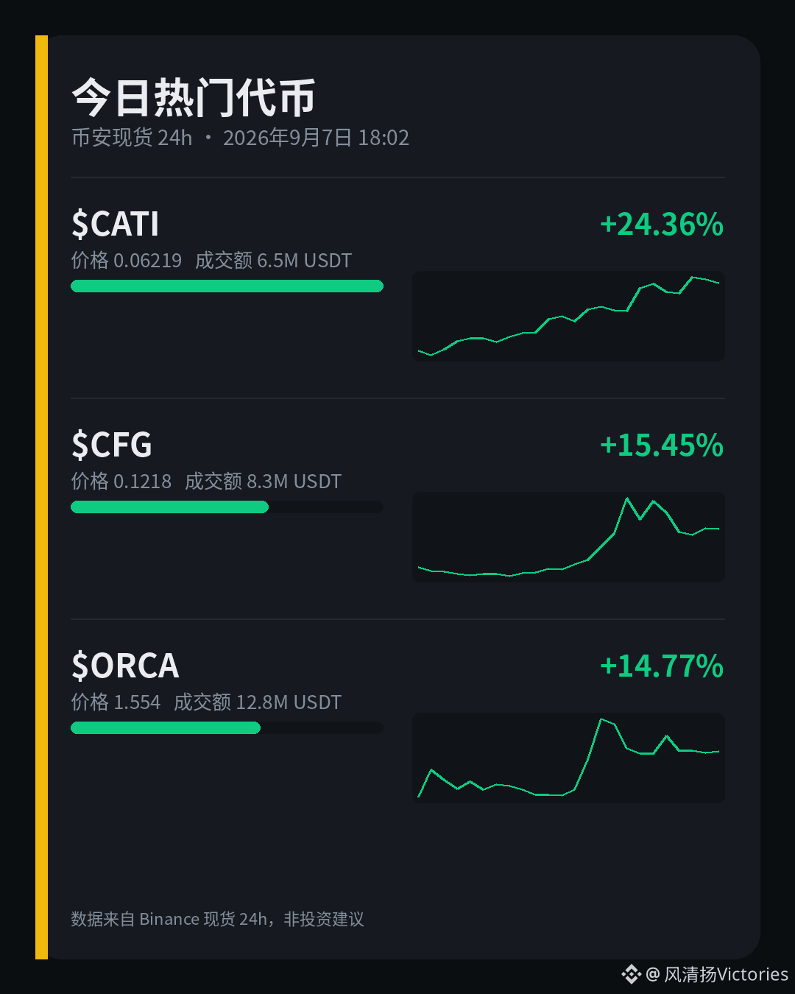Click the CATI green volume bar
The image size is (795, 994).
click(227, 286)
